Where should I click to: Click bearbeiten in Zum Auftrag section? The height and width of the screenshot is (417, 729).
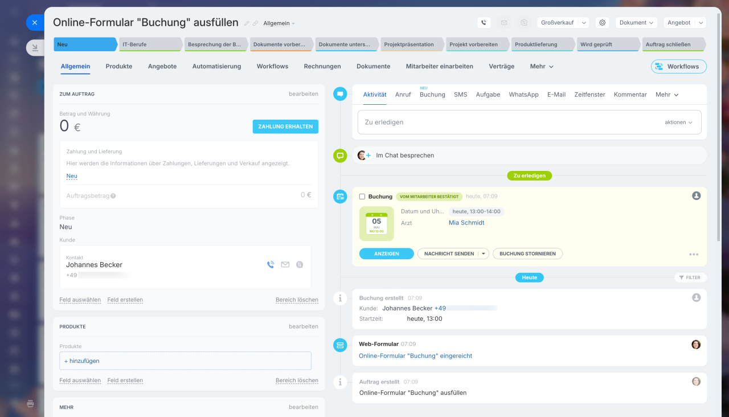click(304, 93)
